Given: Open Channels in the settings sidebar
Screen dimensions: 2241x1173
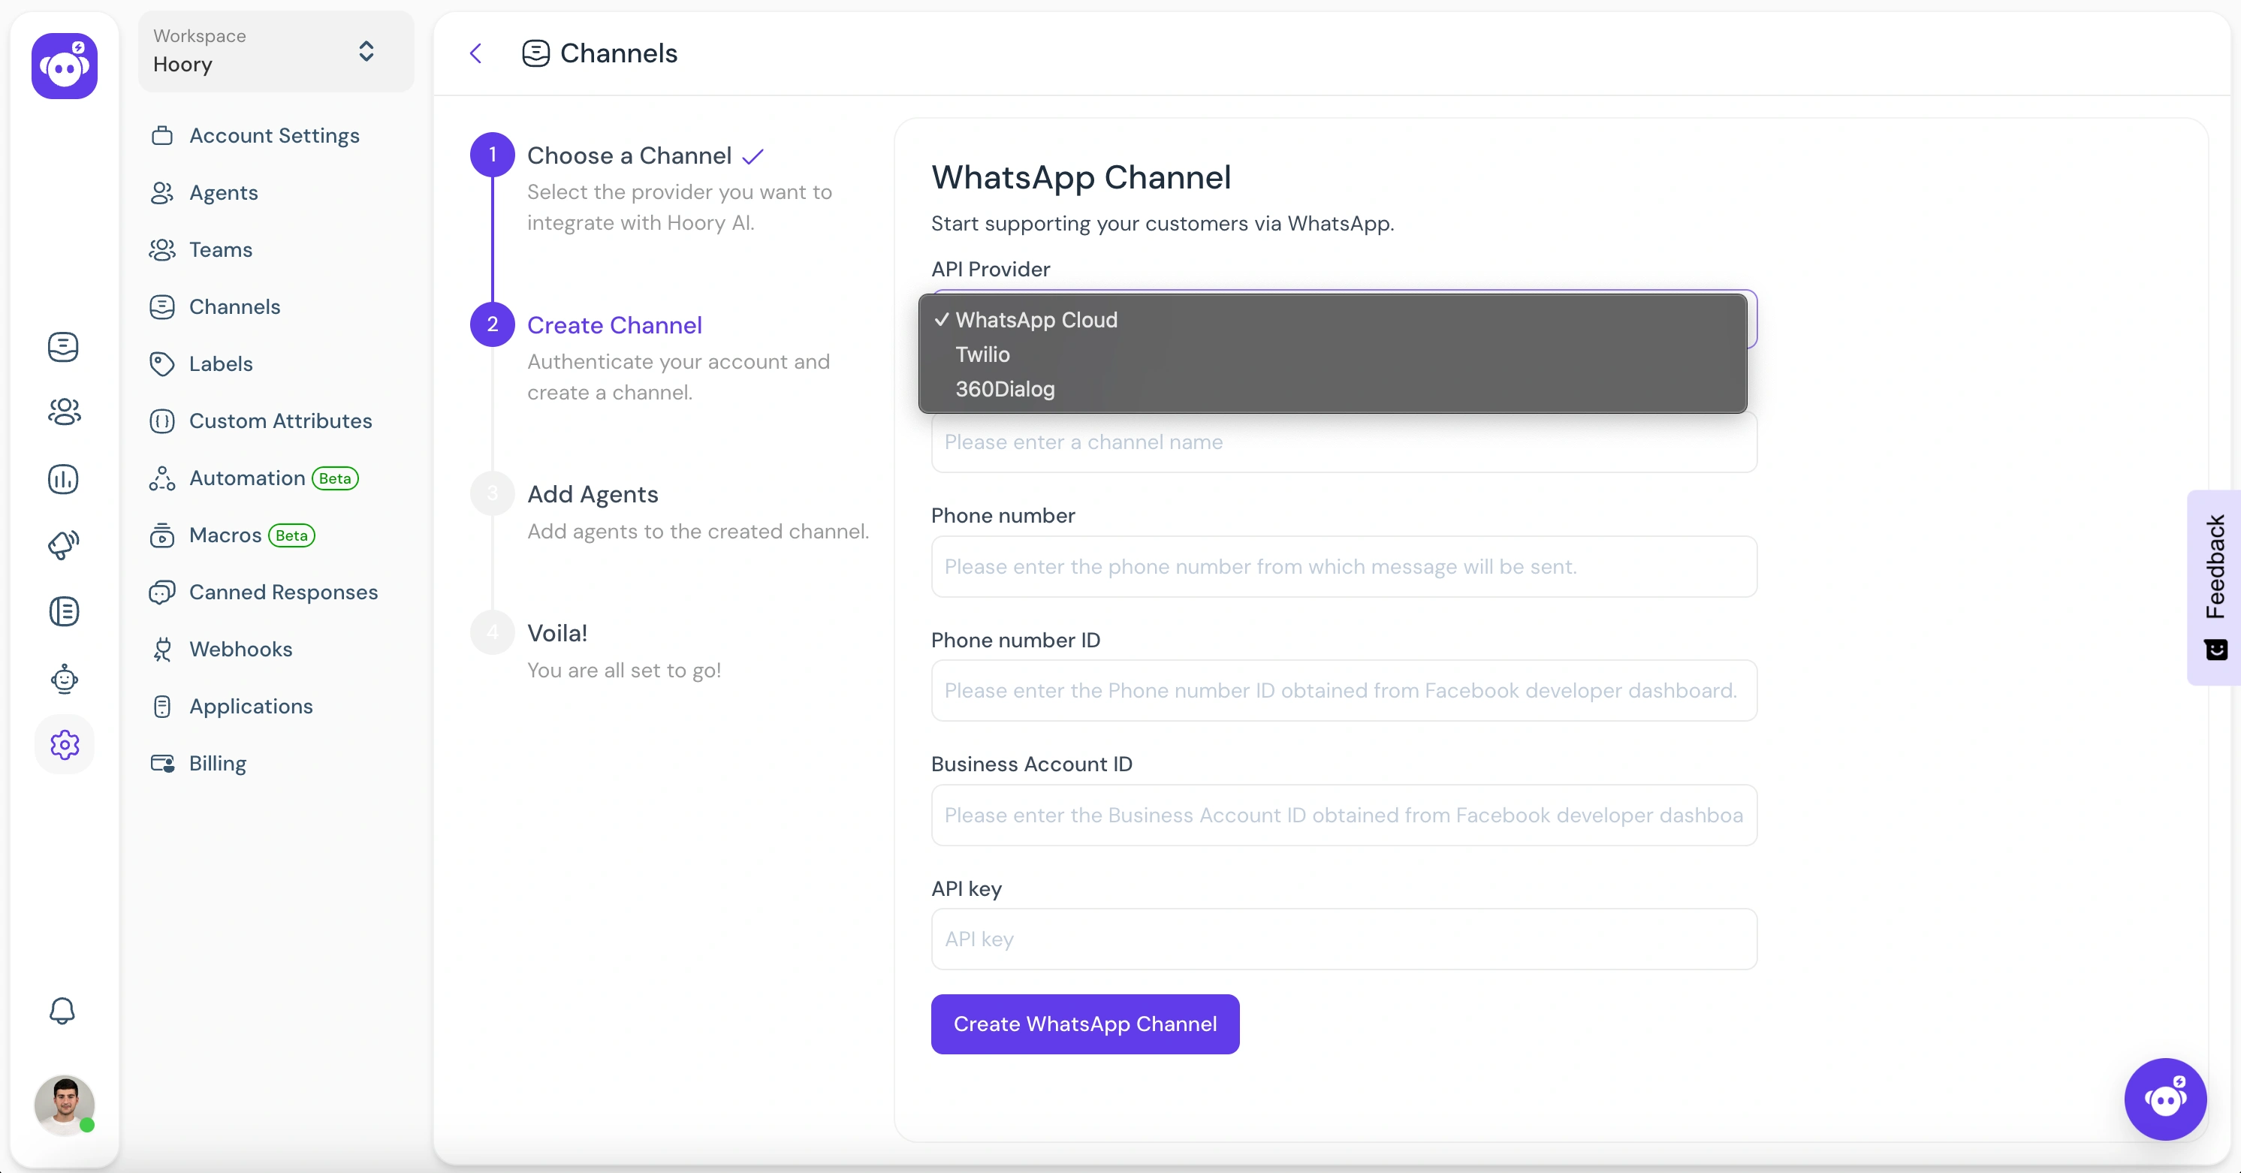Looking at the screenshot, I should (235, 307).
